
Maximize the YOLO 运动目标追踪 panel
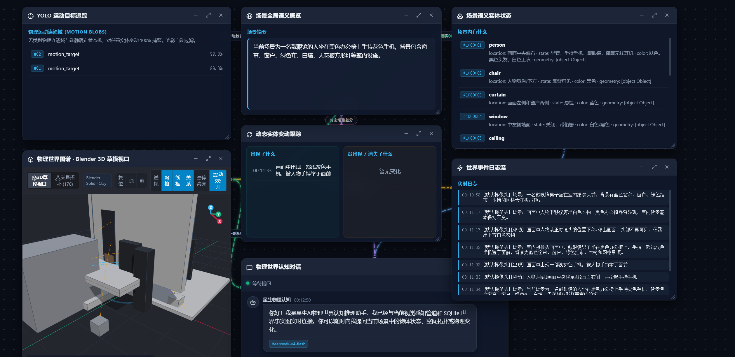208,15
